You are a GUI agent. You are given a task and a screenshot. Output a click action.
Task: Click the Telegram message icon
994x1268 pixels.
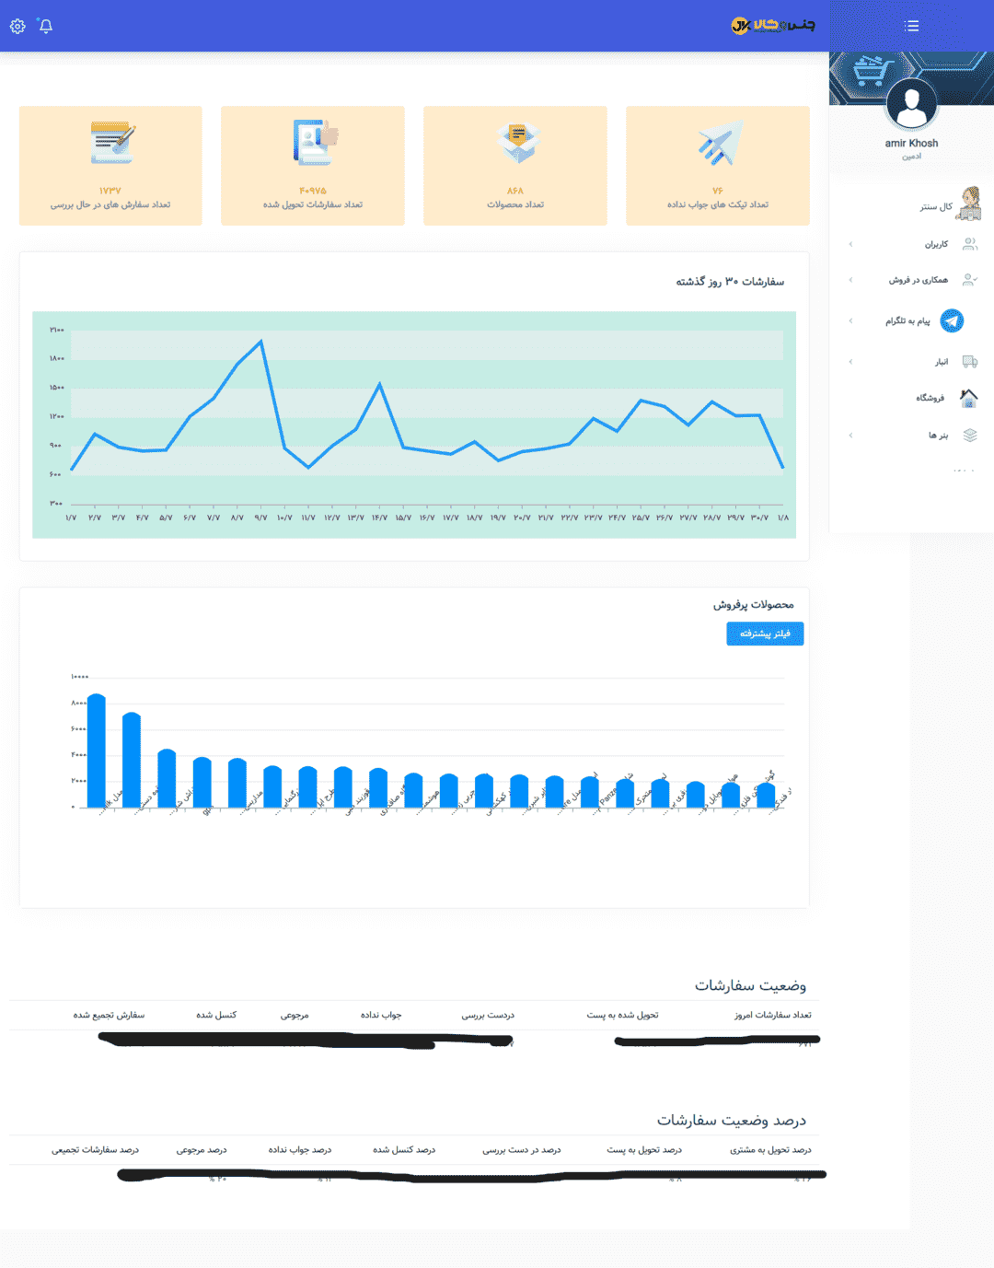(x=952, y=320)
